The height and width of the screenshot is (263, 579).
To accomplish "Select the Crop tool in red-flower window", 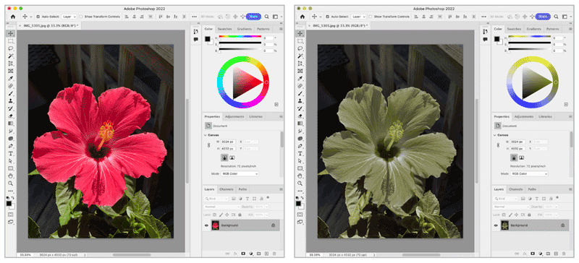I will [x=11, y=64].
